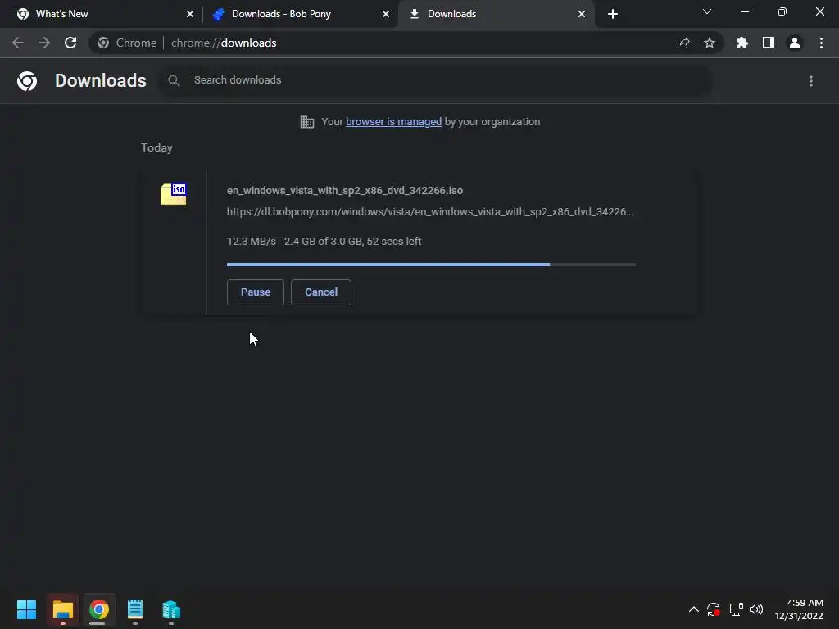Open the 'browser is managed' link
The height and width of the screenshot is (629, 839).
[394, 121]
